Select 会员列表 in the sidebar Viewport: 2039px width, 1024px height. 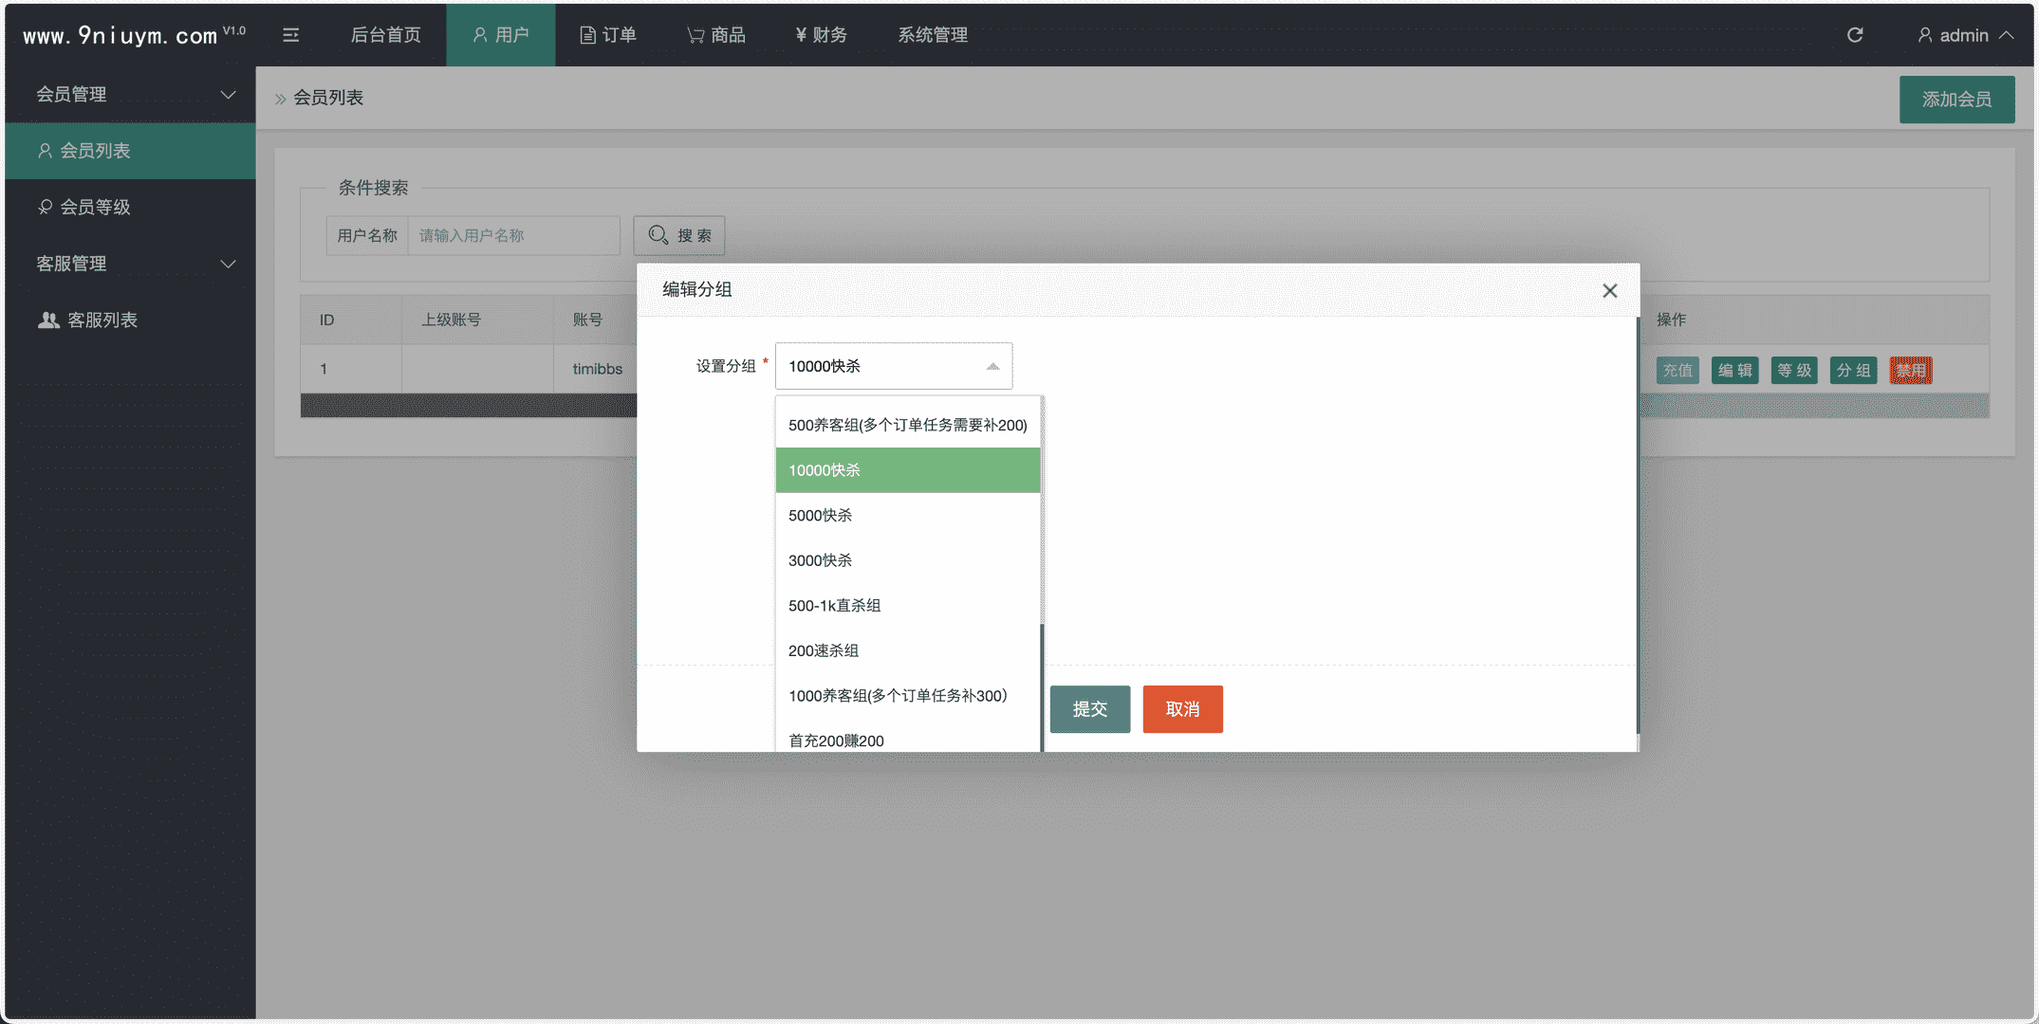pos(130,151)
